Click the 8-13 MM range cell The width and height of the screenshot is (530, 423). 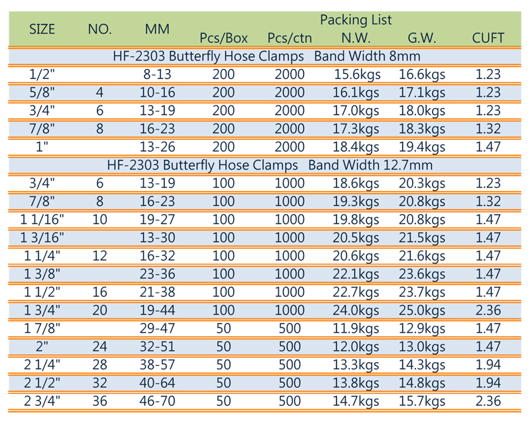[x=158, y=74]
